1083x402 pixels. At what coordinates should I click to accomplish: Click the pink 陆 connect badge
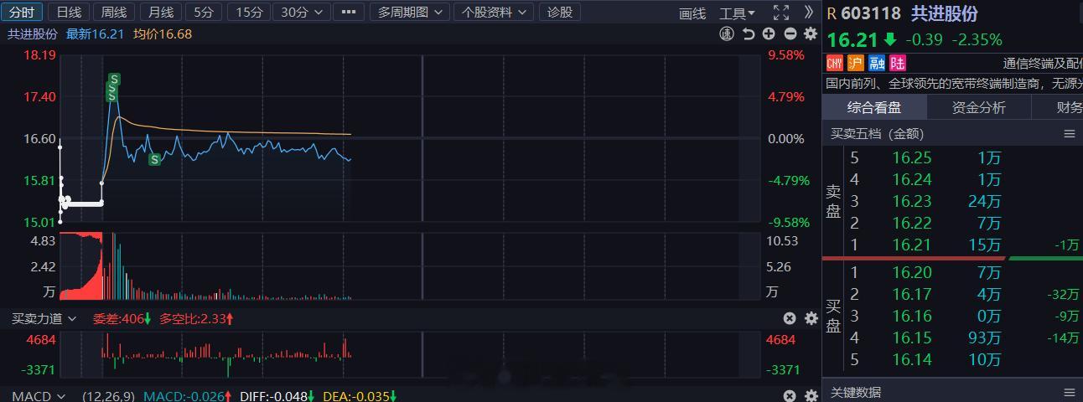click(x=898, y=63)
